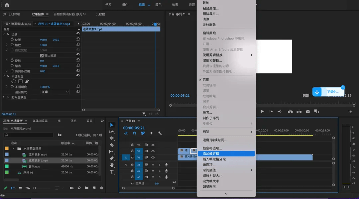Toggle snap magnet in timeline
Viewport: 359px width, 199px height.
pos(134,133)
